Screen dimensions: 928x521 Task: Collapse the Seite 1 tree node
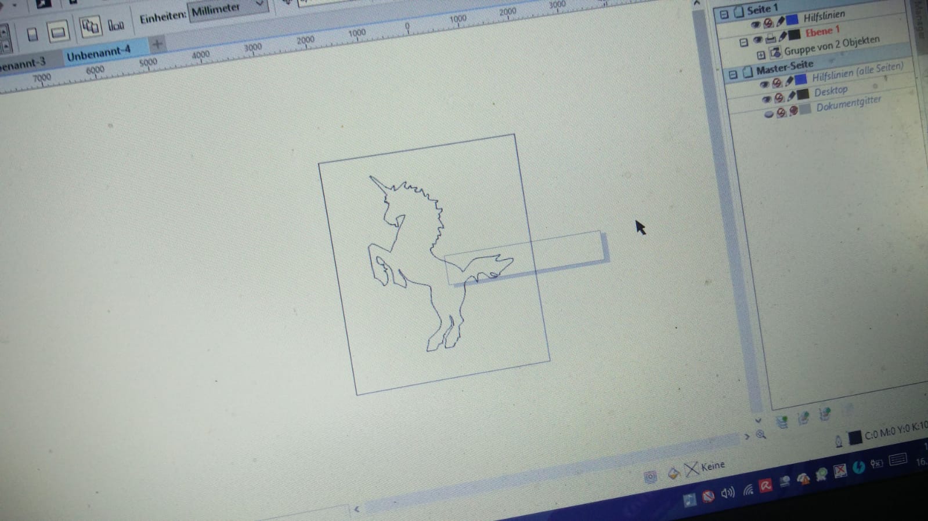point(724,14)
